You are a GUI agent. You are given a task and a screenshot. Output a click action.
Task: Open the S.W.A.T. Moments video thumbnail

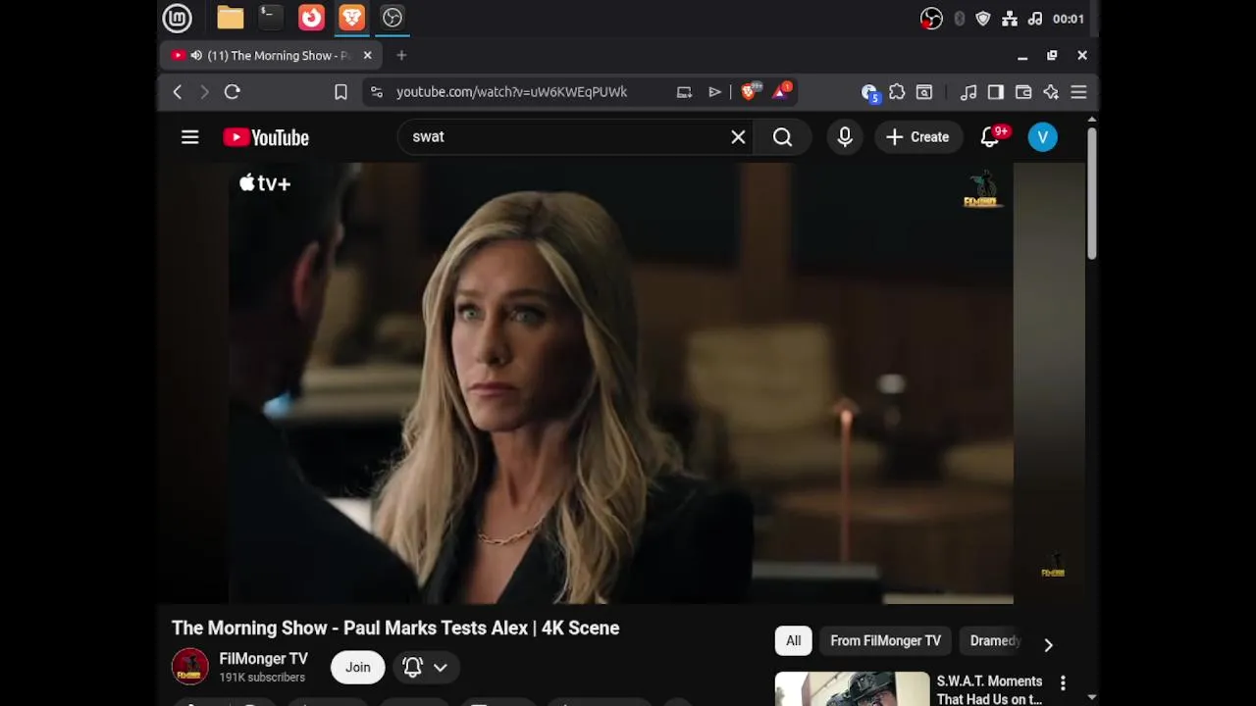click(852, 689)
